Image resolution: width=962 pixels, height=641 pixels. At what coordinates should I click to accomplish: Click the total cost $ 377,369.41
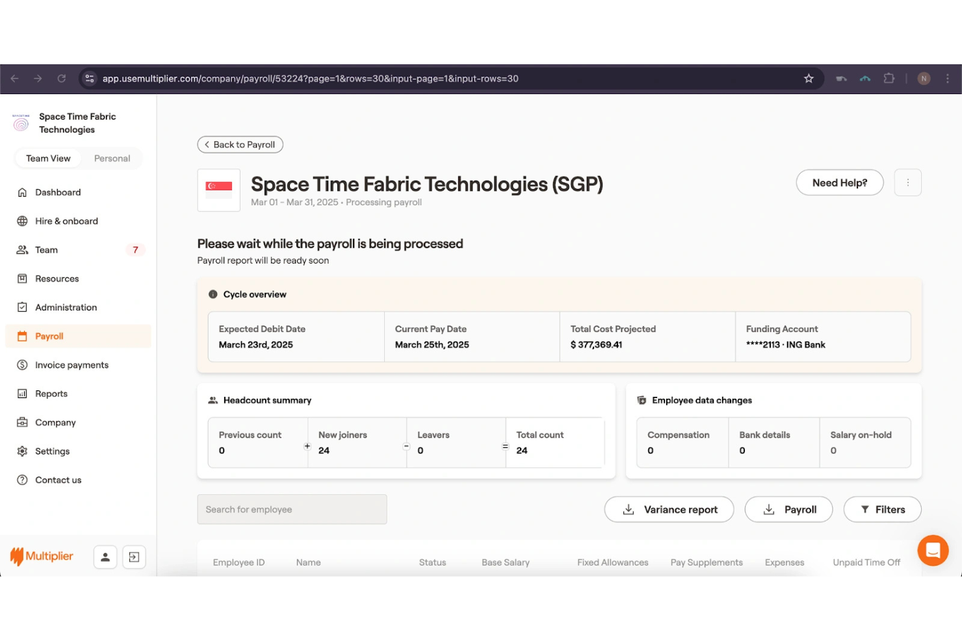596,345
